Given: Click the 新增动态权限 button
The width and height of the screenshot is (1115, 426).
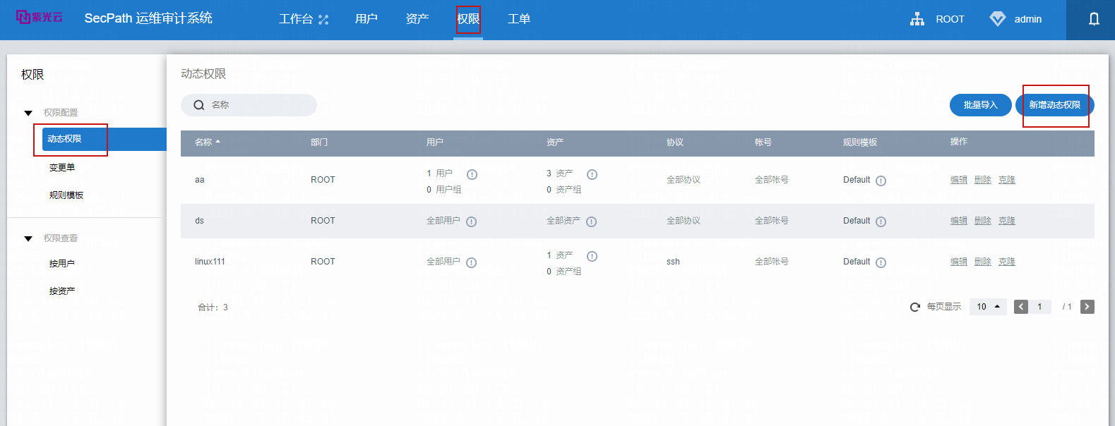Looking at the screenshot, I should click(1054, 105).
